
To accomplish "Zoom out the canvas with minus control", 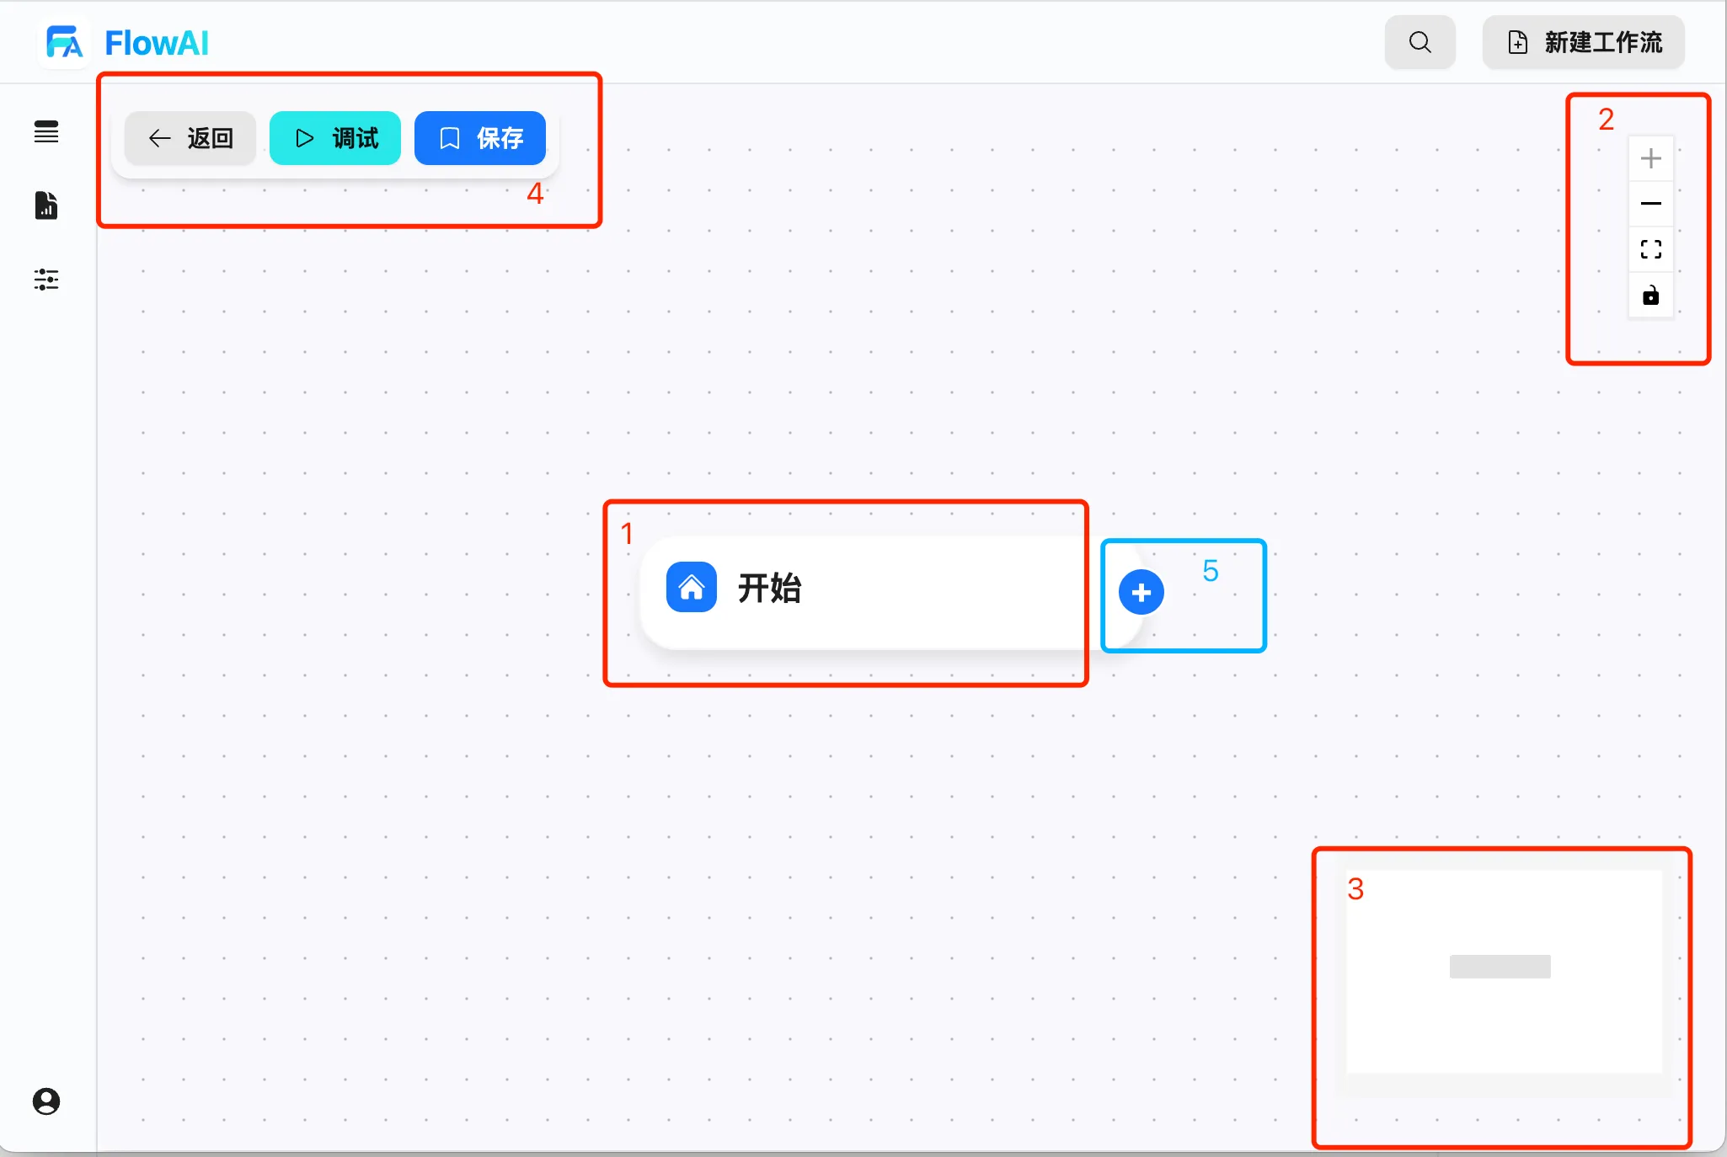I will [1651, 204].
